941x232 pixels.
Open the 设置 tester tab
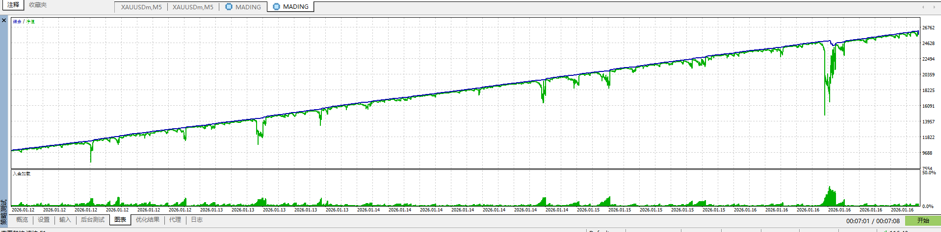click(x=44, y=220)
